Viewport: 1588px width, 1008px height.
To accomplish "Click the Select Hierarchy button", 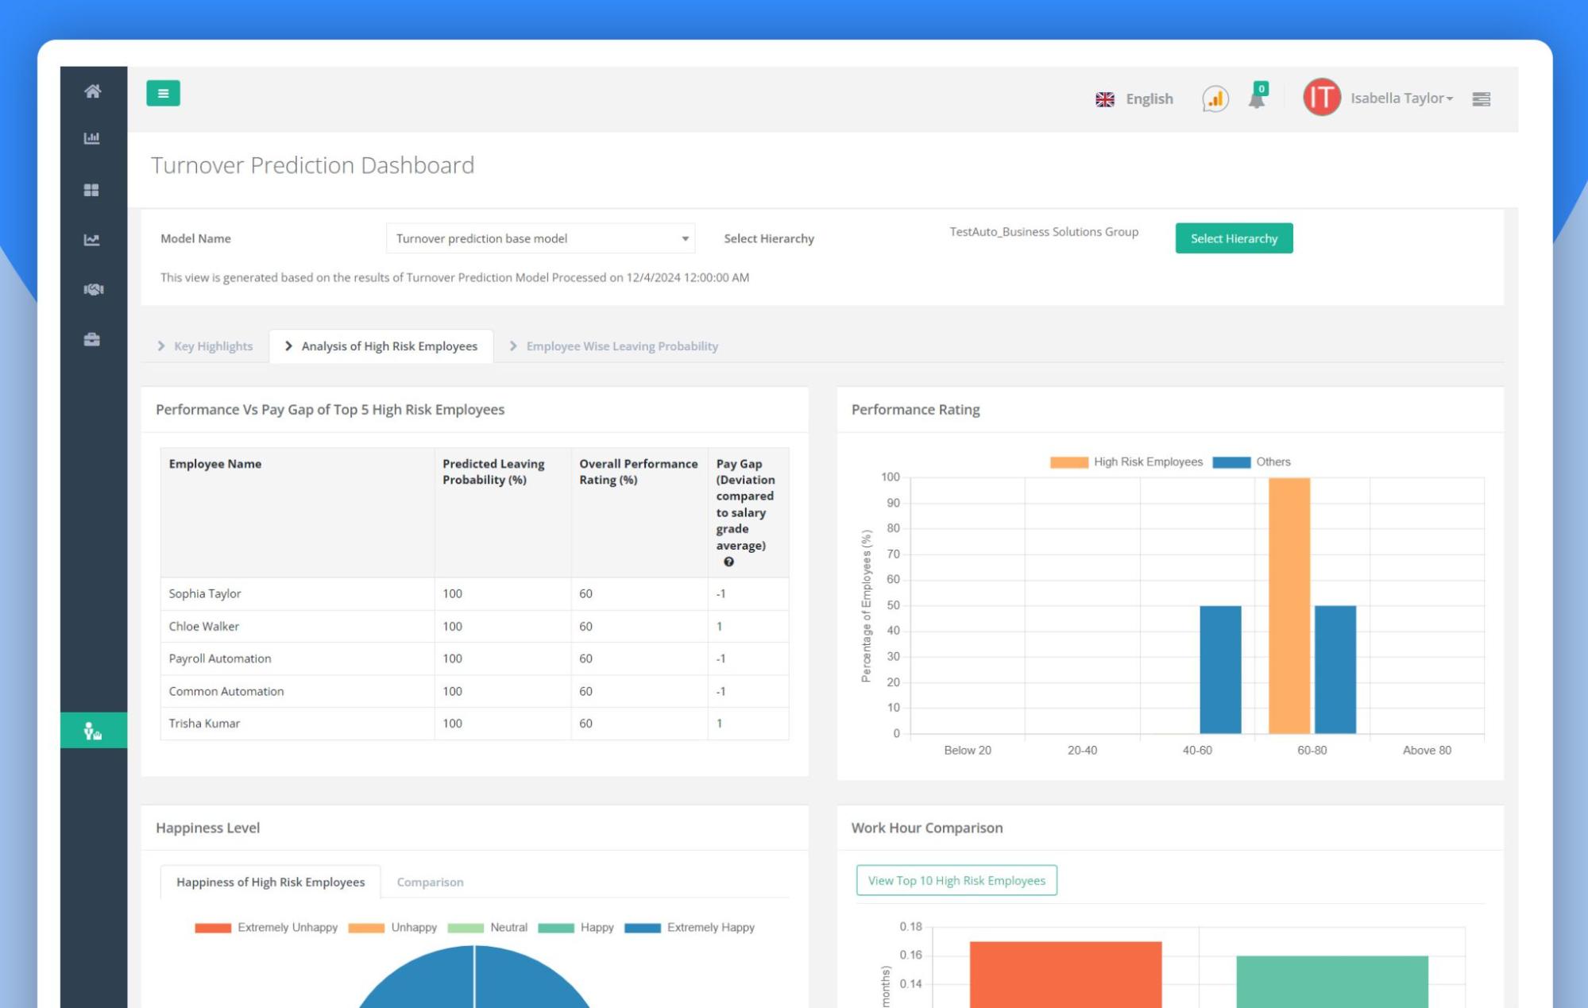I will [1233, 238].
